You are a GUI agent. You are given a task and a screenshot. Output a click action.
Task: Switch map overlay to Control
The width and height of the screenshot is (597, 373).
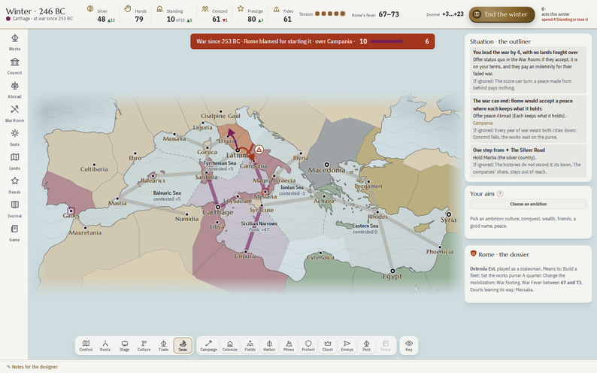(x=86, y=346)
